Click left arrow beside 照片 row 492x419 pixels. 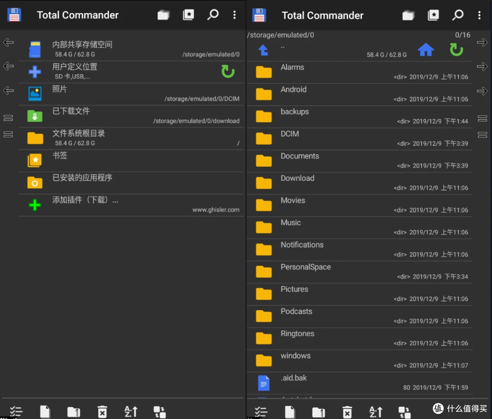[9, 91]
